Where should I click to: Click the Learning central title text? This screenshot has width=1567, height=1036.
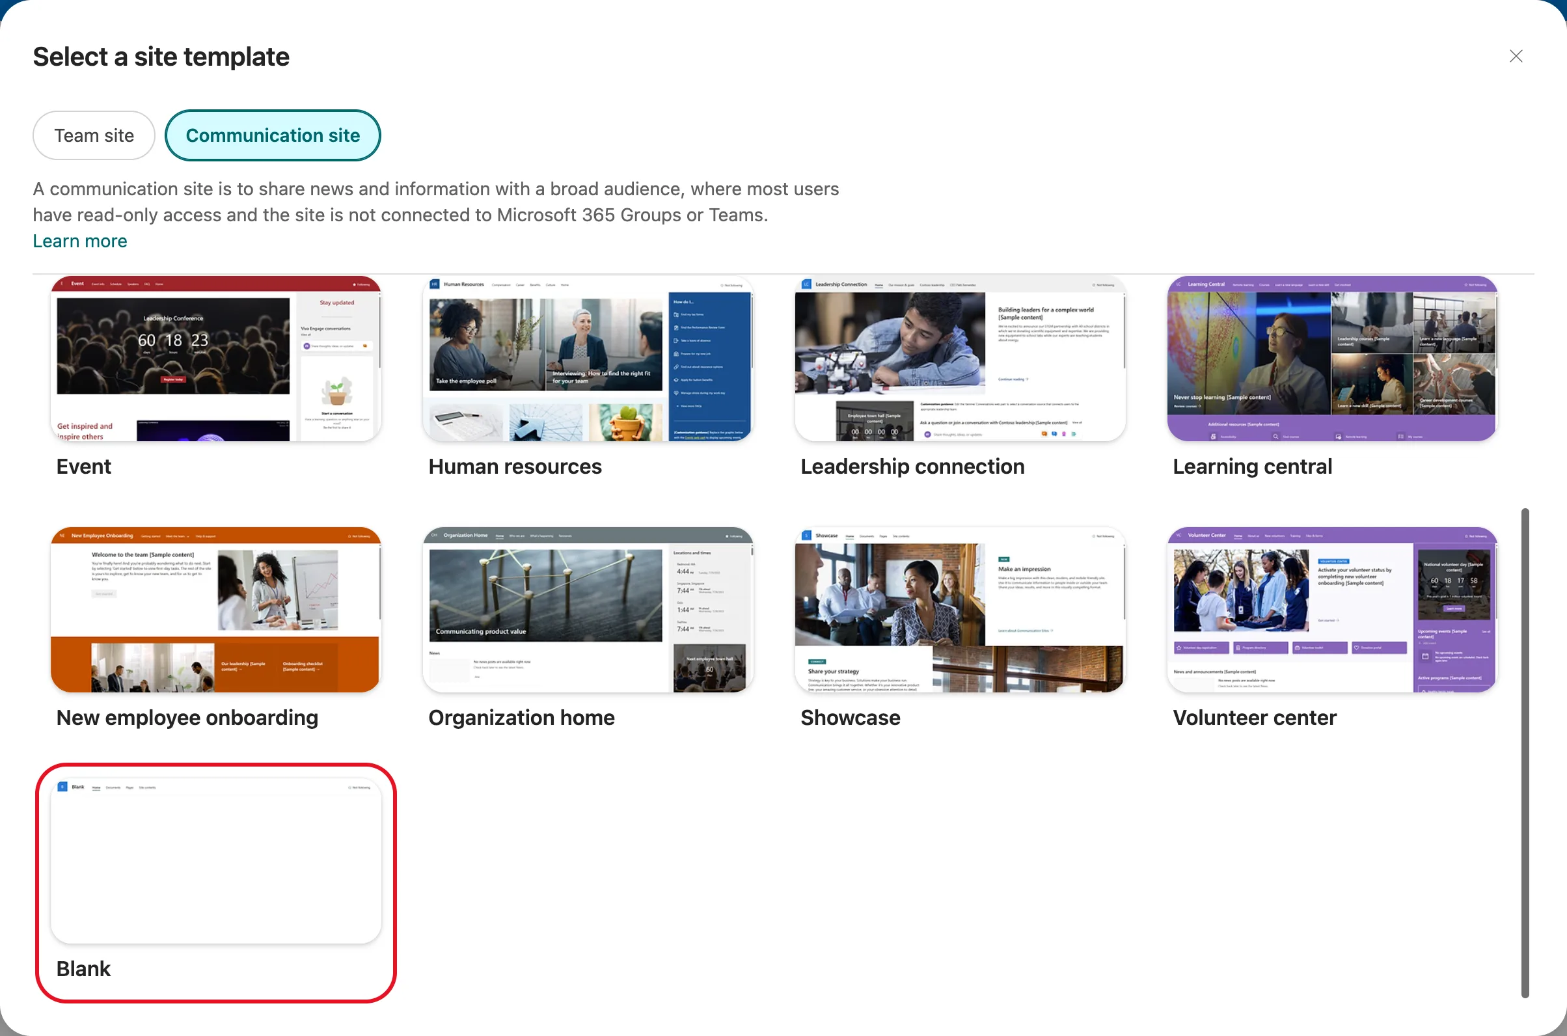1253,467
